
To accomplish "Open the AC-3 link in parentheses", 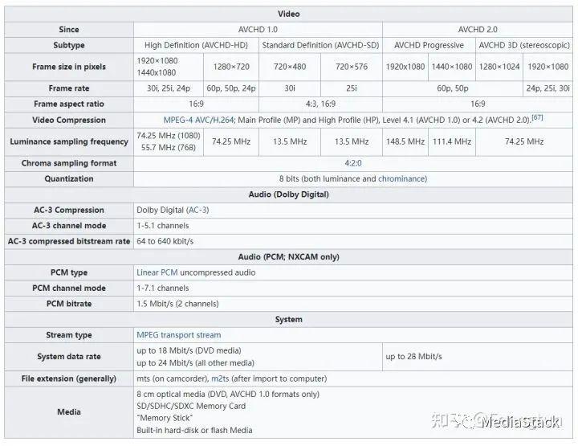I will 197,210.
